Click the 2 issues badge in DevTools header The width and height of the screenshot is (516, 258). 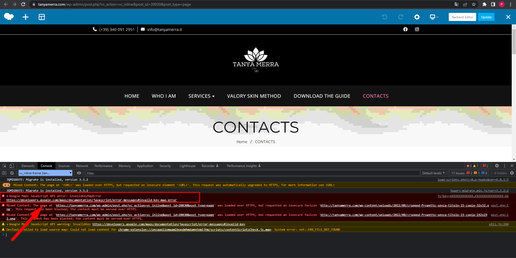486,166
